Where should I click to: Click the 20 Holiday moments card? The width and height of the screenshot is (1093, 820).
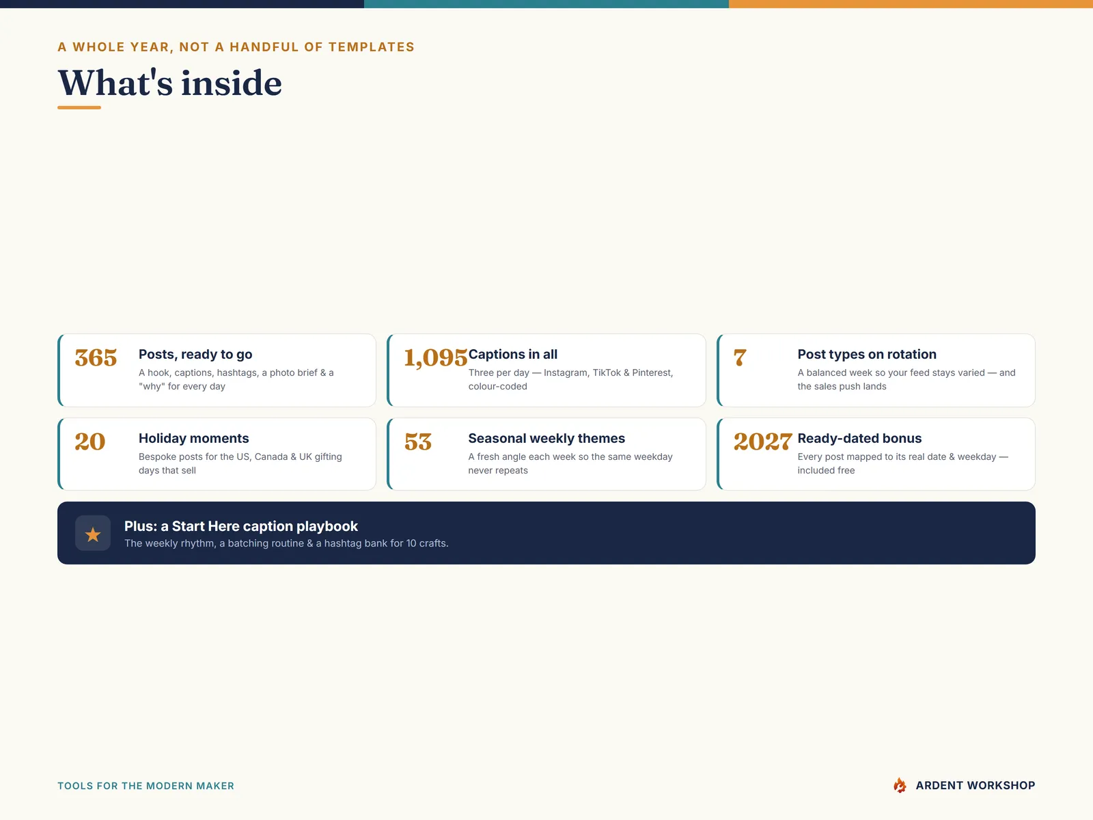tap(217, 454)
